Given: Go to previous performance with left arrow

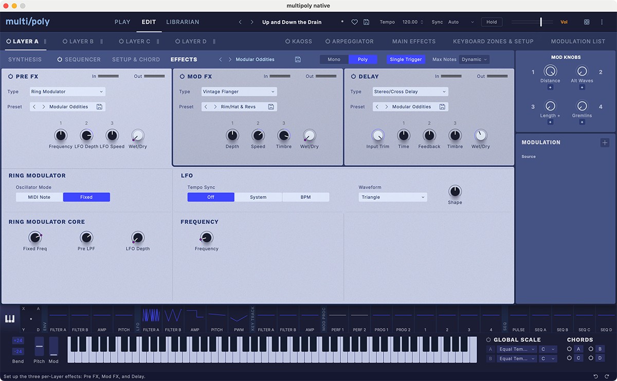Looking at the screenshot, I should (240, 22).
